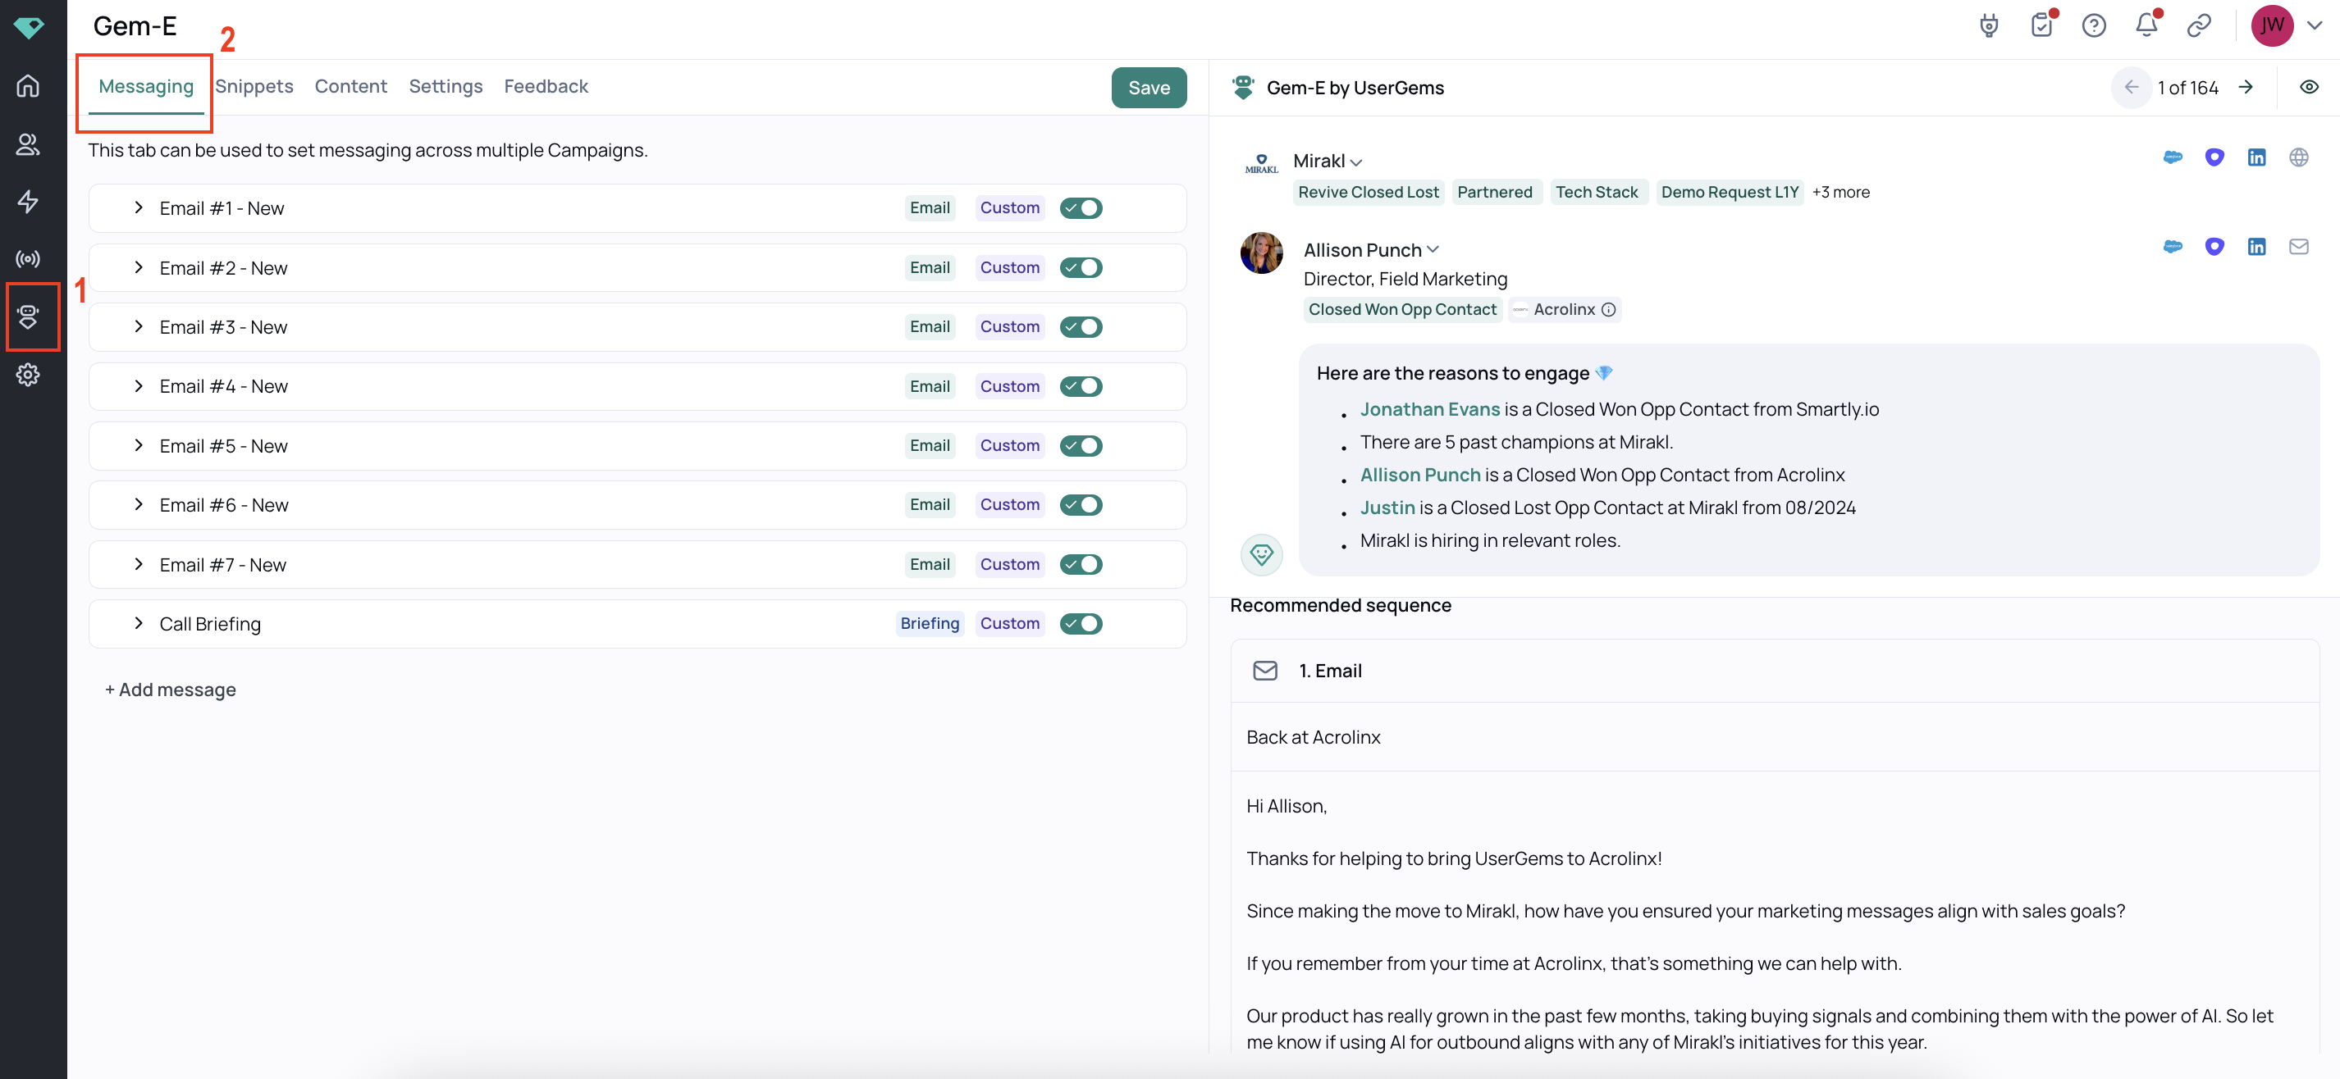
Task: Open the Settings gear in sidebar
Action: pos(28,374)
